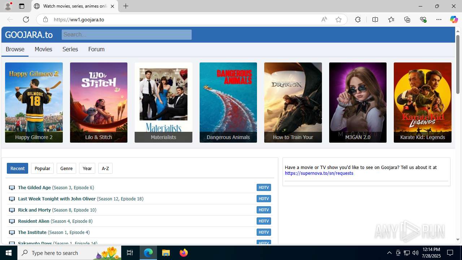
Task: Launch Copilot from the toolbar
Action: [x=454, y=19]
